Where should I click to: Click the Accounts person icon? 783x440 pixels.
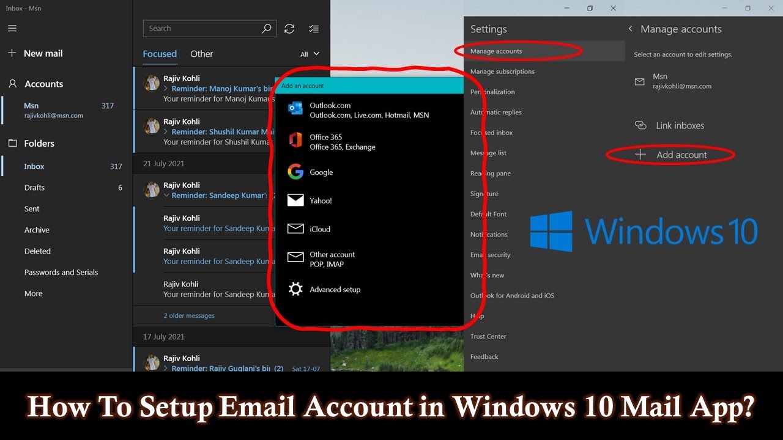[12, 84]
